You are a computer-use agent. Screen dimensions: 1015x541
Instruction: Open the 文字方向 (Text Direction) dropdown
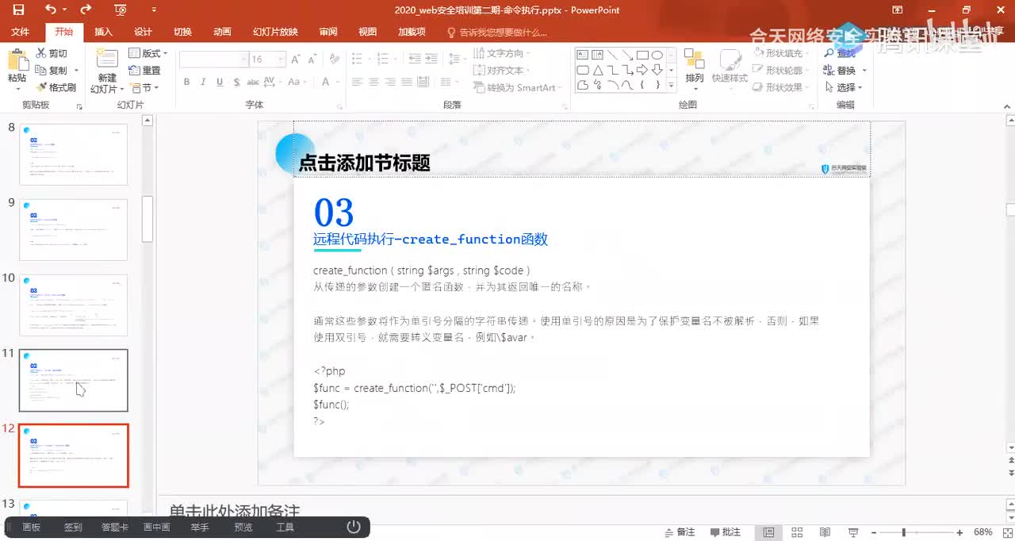(x=503, y=53)
